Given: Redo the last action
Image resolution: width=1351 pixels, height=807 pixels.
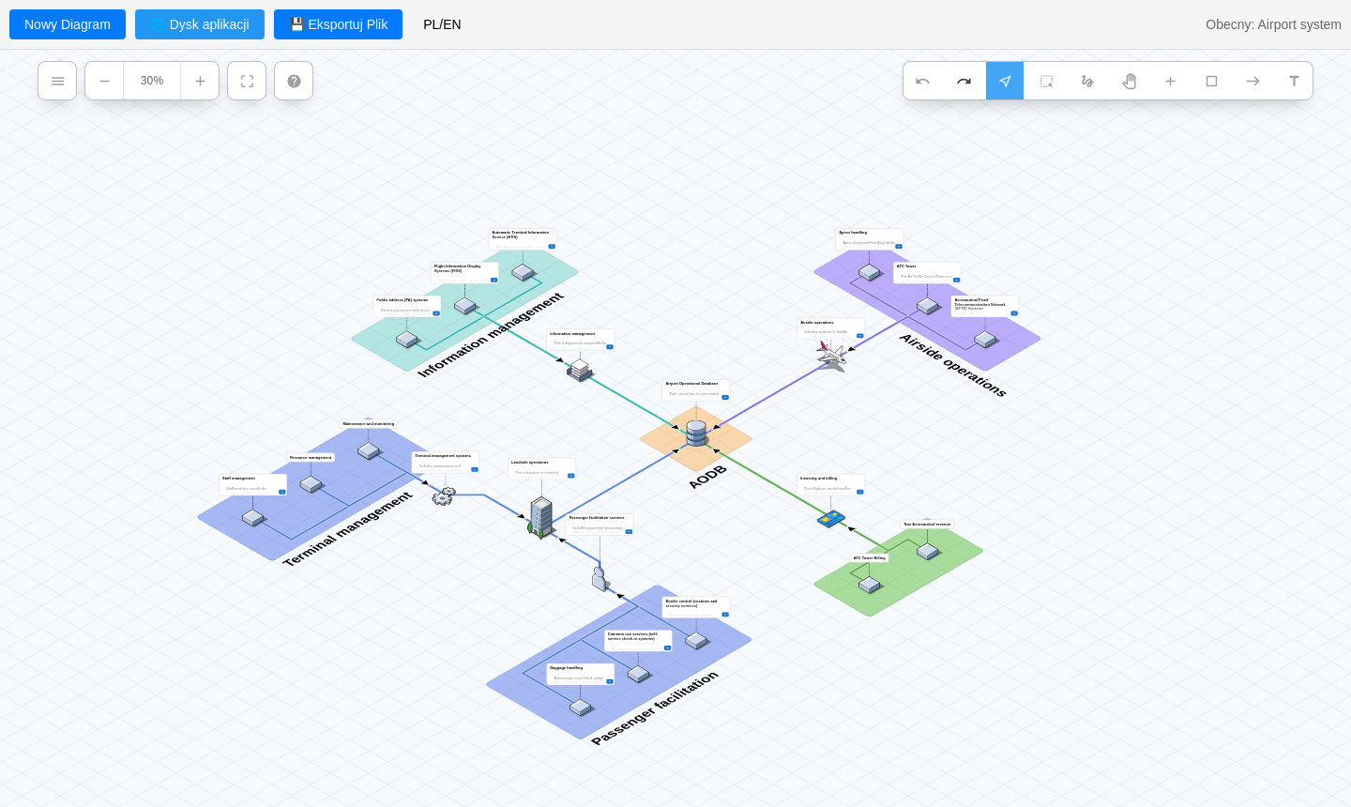Looking at the screenshot, I should tap(964, 81).
